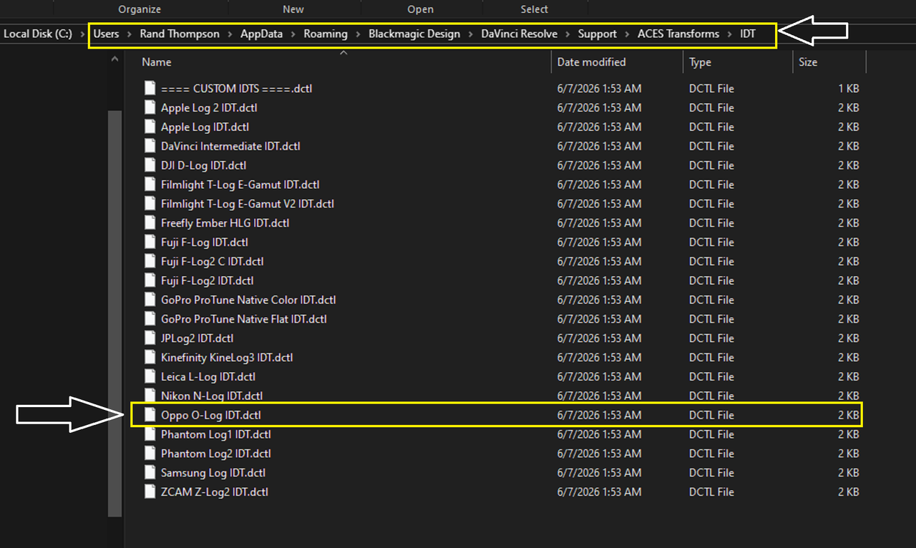
Task: Select file name Leica L-Log IDT.dctl
Action: [x=208, y=376]
